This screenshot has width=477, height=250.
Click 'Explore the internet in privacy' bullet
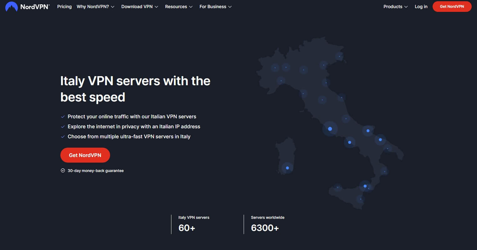click(134, 126)
